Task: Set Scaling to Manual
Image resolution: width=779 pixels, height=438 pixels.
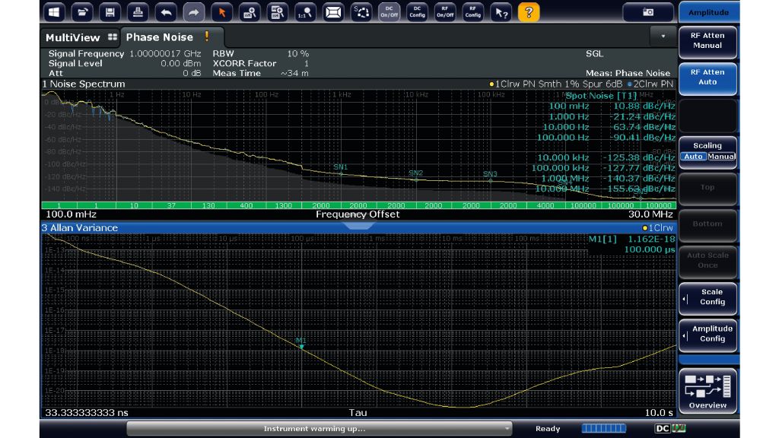Action: 721,157
